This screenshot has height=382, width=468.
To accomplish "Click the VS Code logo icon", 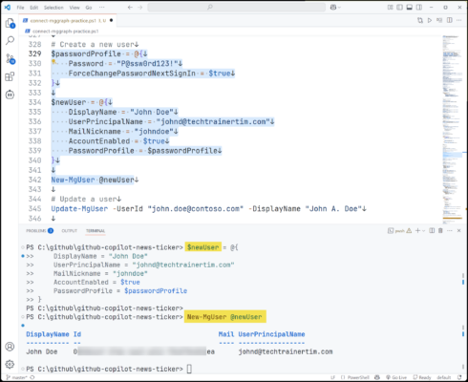I will click(x=8, y=7).
